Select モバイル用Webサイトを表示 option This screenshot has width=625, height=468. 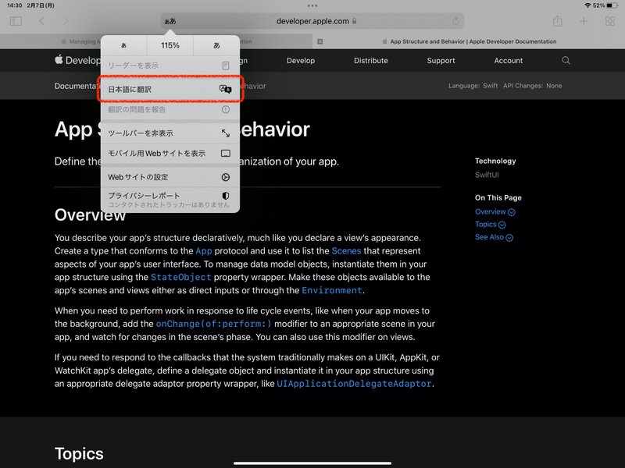[170, 153]
